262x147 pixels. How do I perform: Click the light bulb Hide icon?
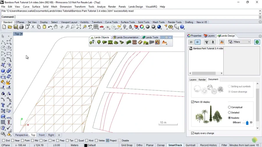pos(125,27)
